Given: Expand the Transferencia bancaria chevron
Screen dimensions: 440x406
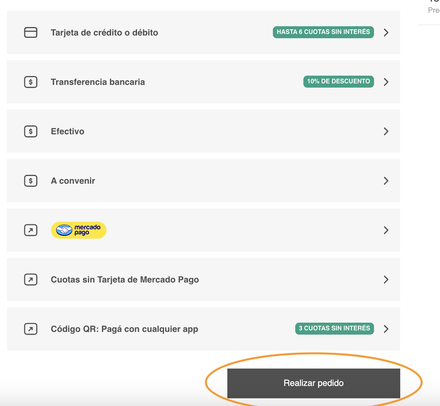Looking at the screenshot, I should [x=386, y=82].
